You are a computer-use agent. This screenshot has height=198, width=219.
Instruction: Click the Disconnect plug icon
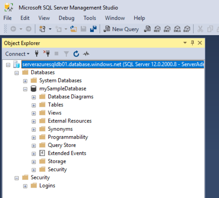click(x=47, y=54)
